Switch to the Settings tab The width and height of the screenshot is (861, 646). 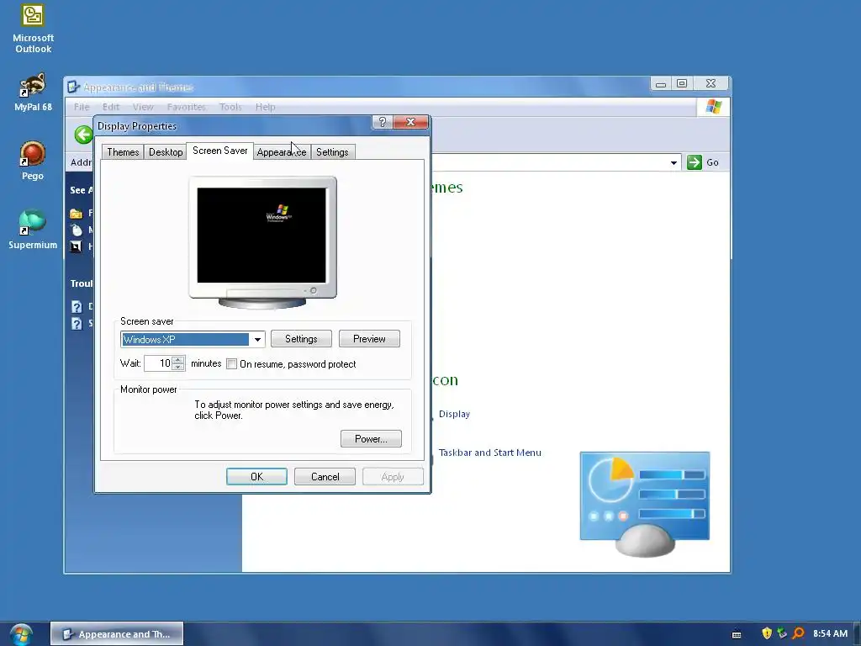click(332, 152)
